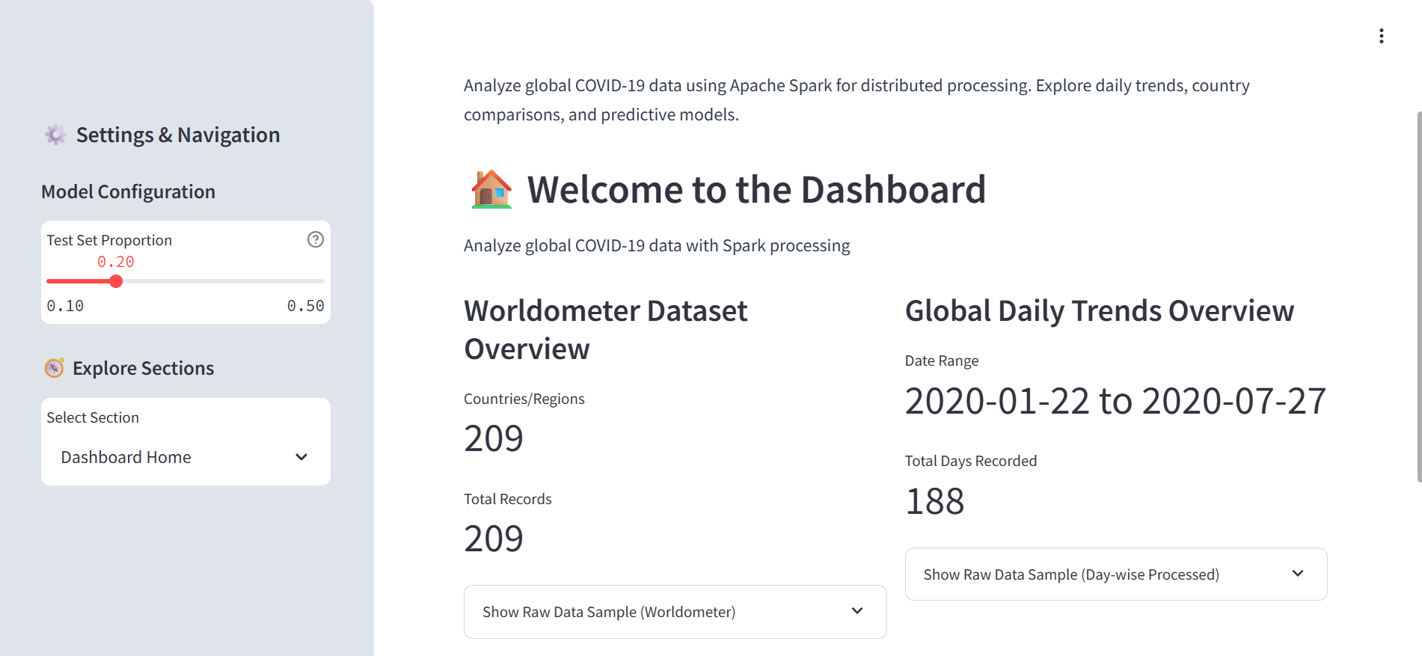
Task: Click the Explore Sections heading text
Action: pyautogui.click(x=143, y=368)
